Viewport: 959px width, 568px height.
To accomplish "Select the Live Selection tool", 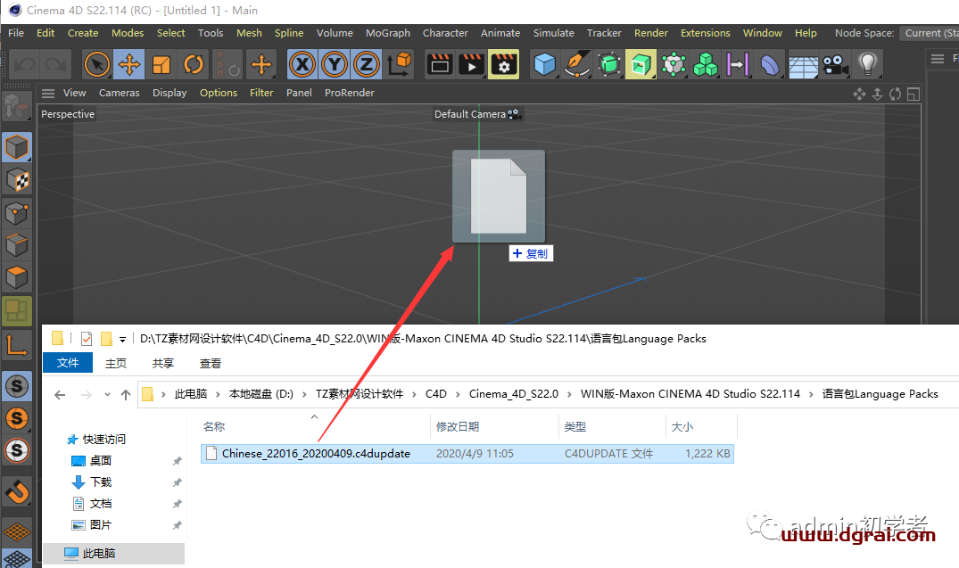I will coord(96,64).
